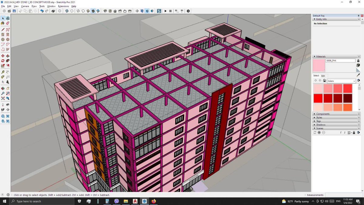
Task: Expand the Tags panel
Action: click(314, 121)
